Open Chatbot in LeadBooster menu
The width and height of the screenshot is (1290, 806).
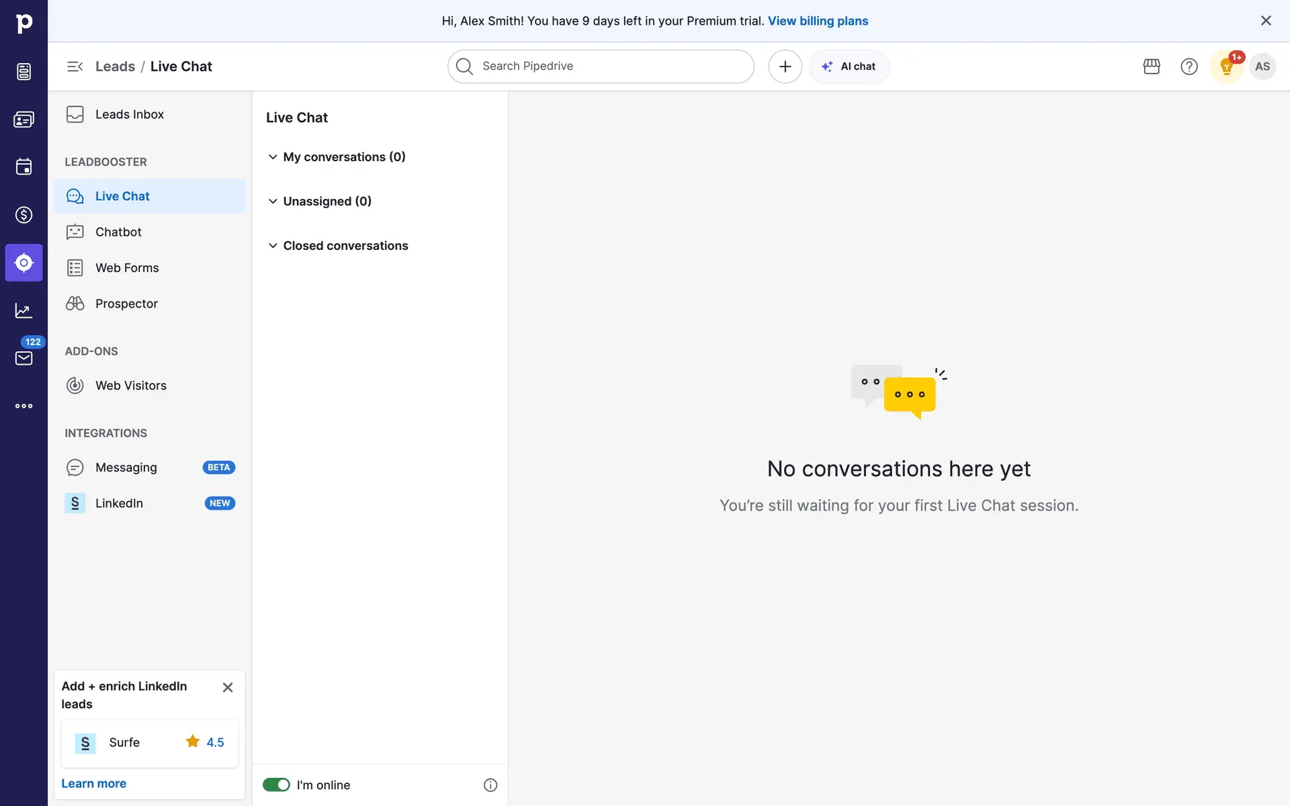click(118, 232)
